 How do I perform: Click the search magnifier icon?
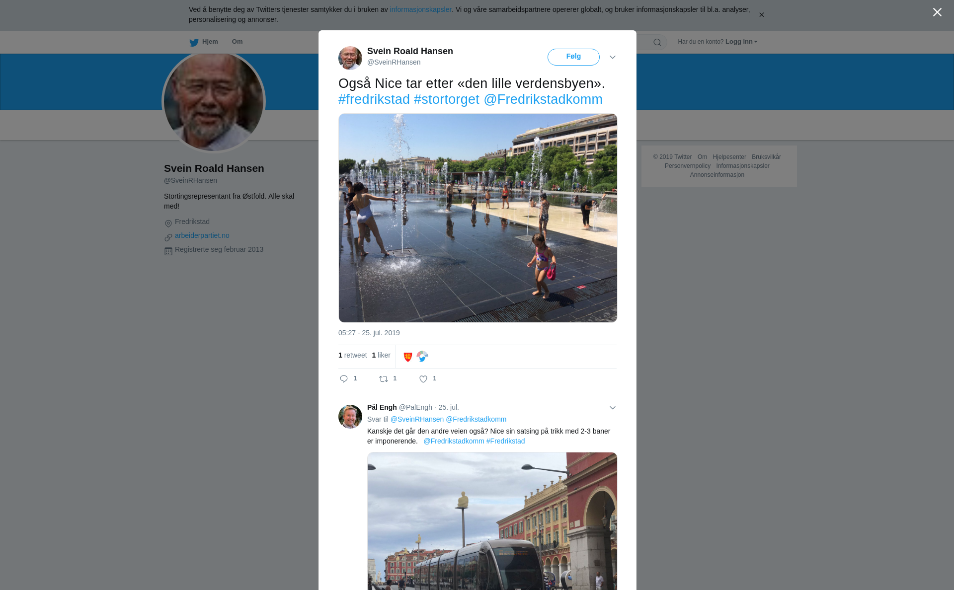point(657,42)
